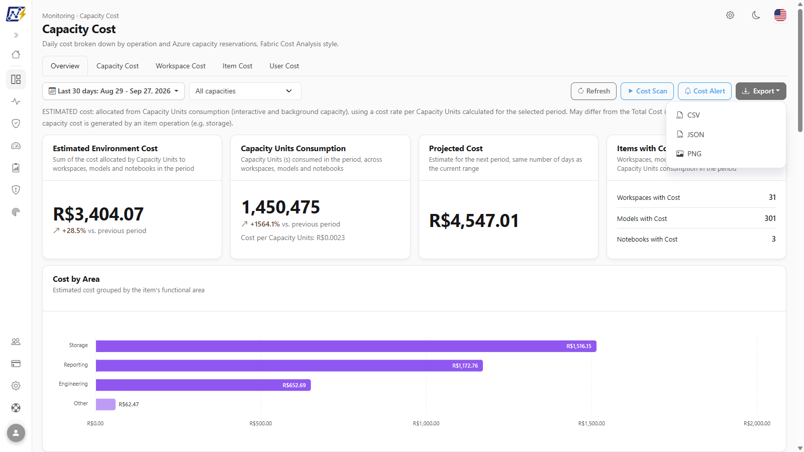The width and height of the screenshot is (804, 452).
Task: Open the sidebar settings gear icon
Action: click(16, 386)
